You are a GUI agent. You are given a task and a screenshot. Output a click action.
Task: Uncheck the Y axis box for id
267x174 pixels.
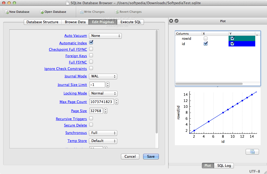232,44
